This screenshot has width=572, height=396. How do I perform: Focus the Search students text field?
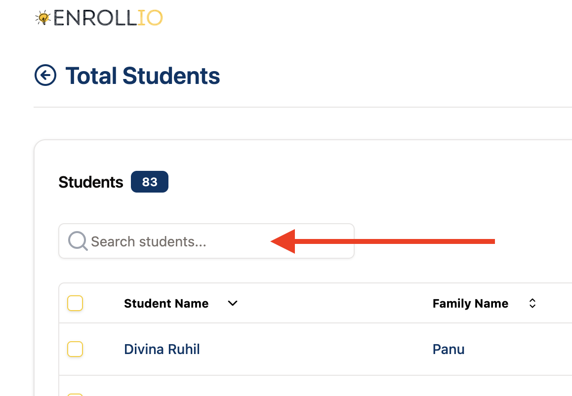click(206, 241)
